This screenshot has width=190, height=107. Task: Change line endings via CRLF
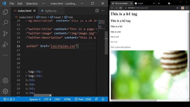click(57, 99)
